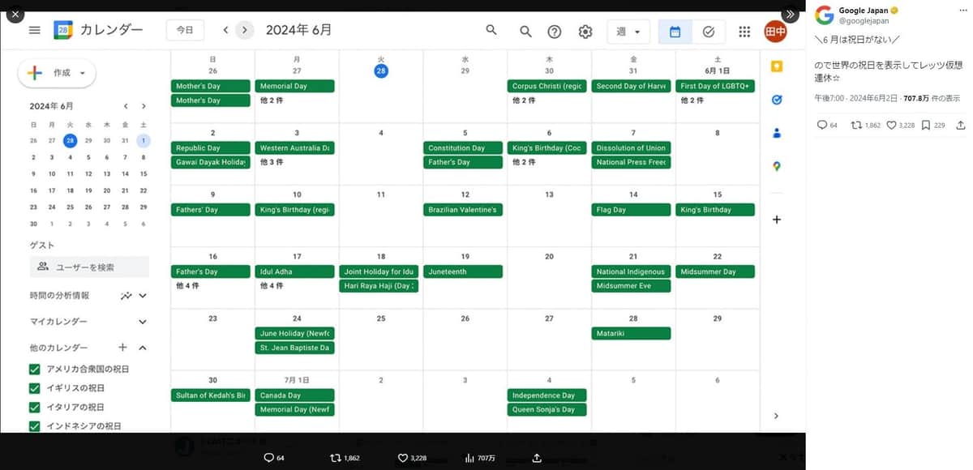Open the 週 view selector dropdown
The height and width of the screenshot is (470, 973).
(x=628, y=31)
